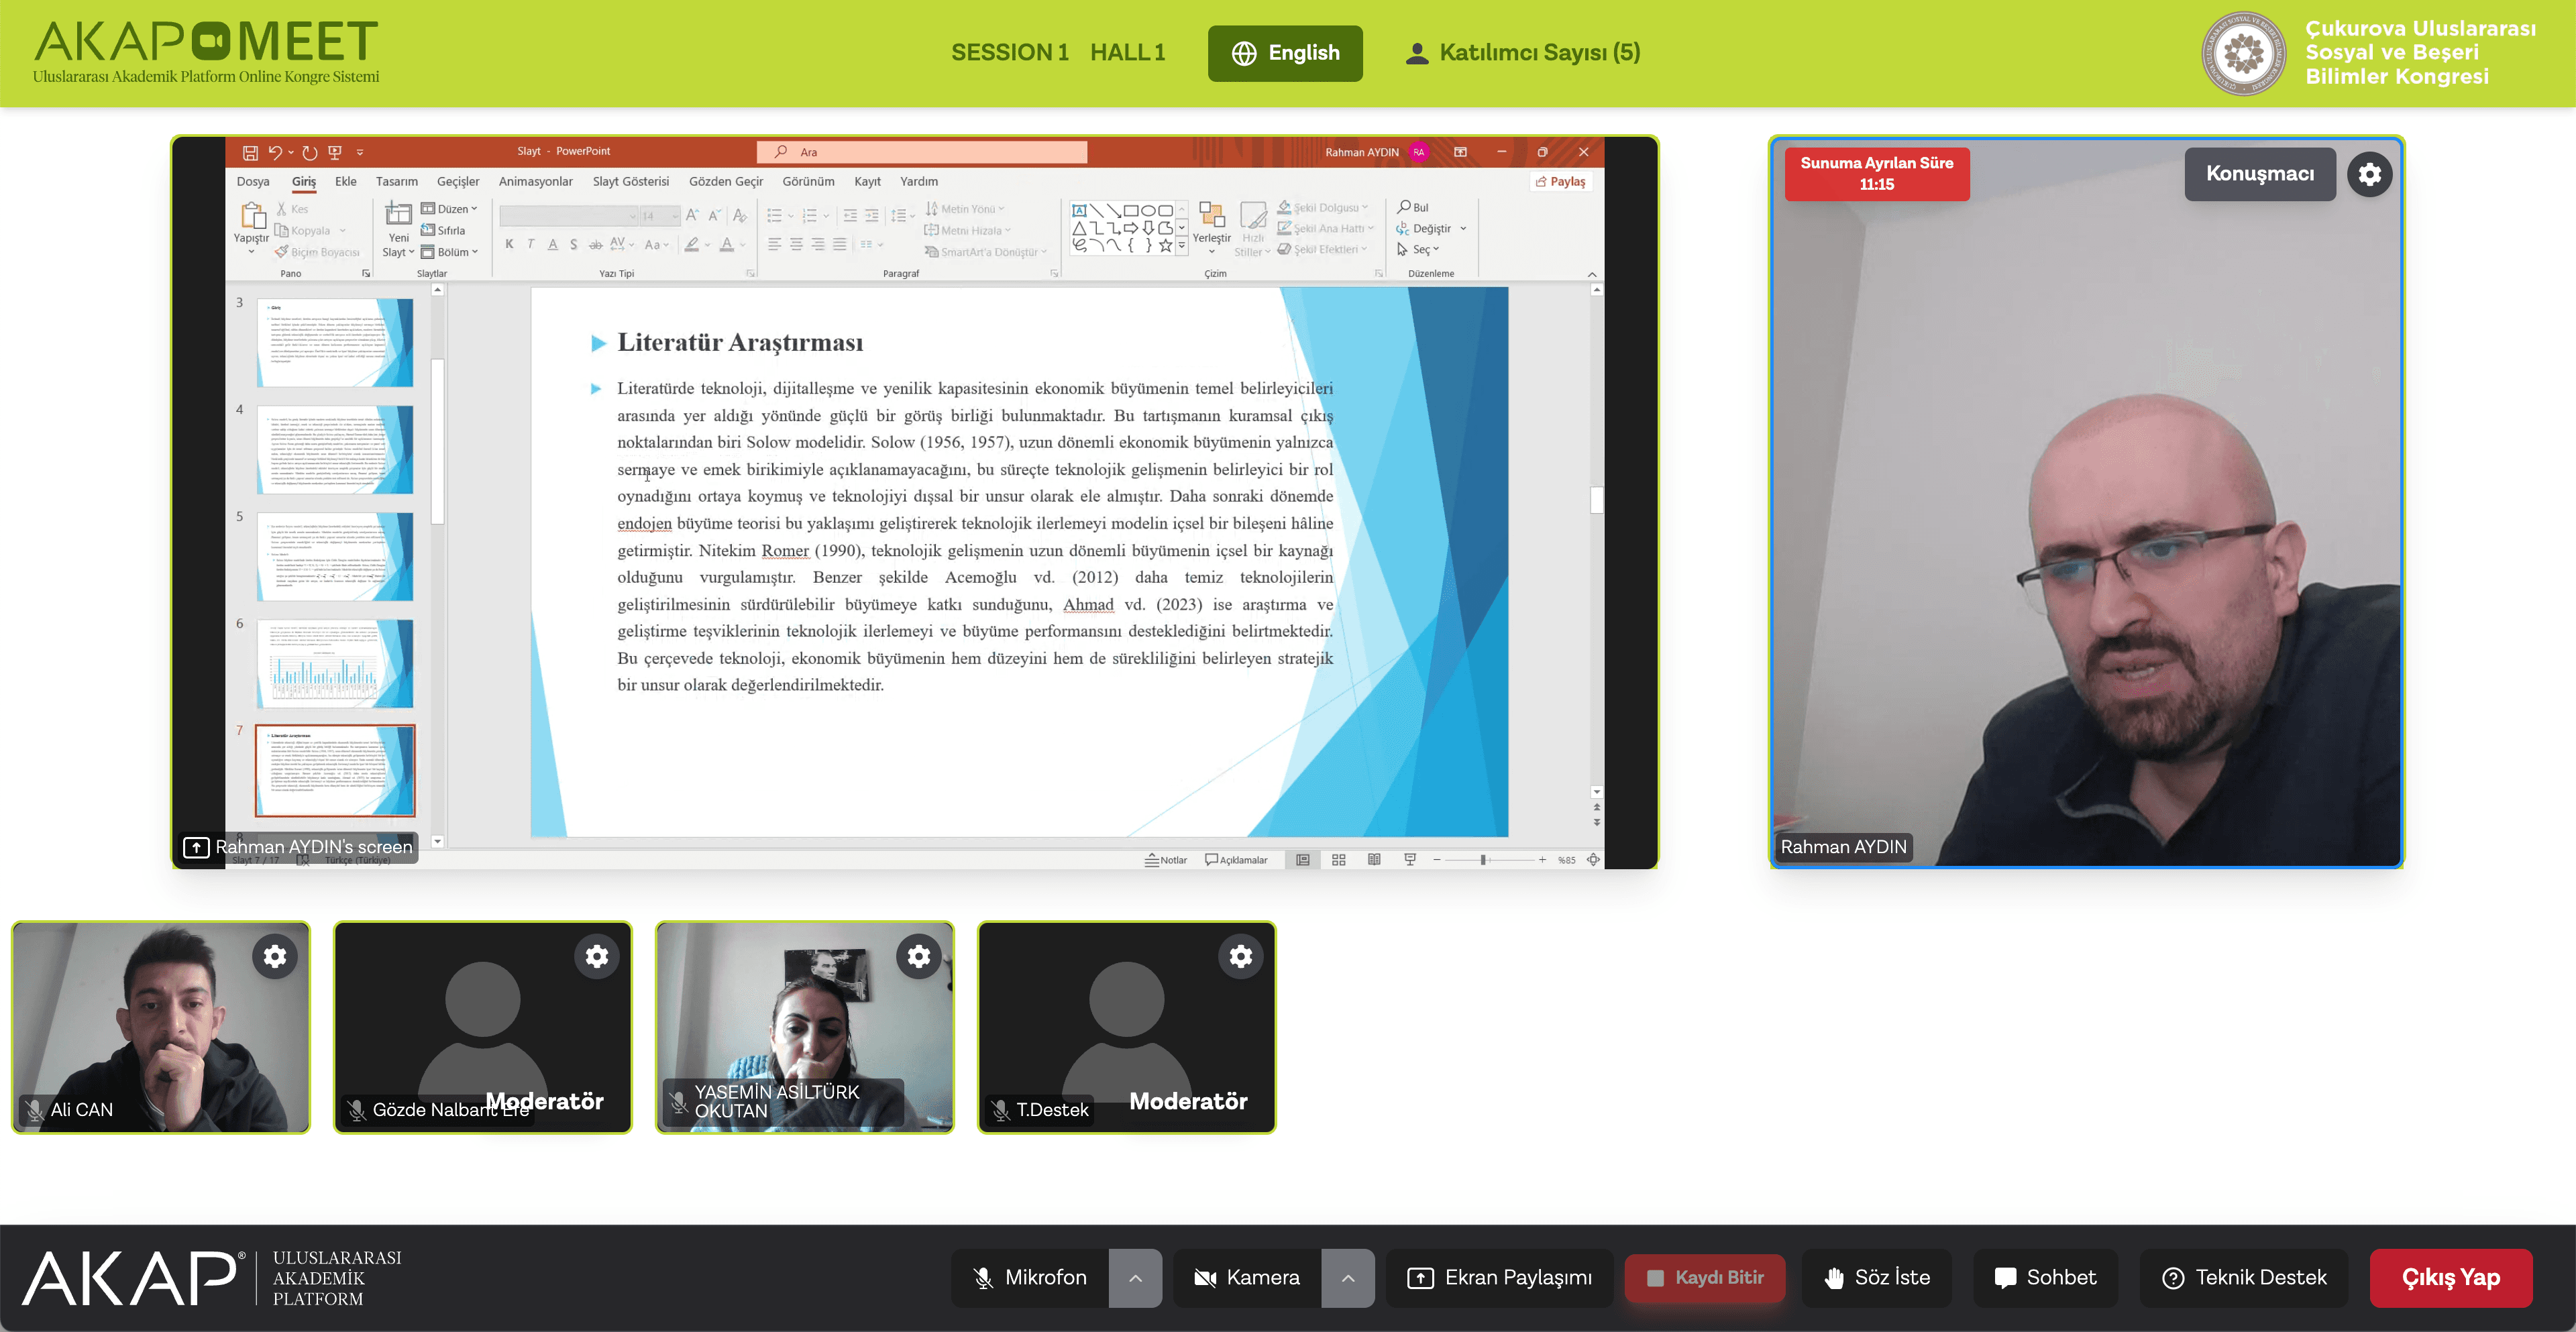This screenshot has height=1332, width=2576.
Task: Click the font color A swatch
Action: (727, 244)
